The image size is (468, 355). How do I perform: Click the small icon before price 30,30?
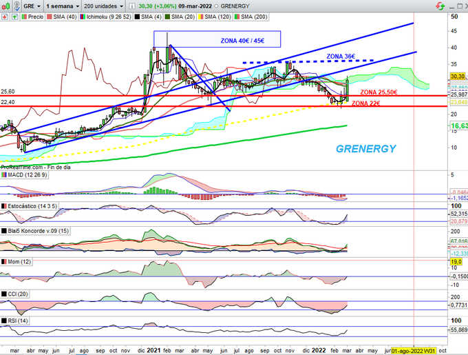click(132, 6)
